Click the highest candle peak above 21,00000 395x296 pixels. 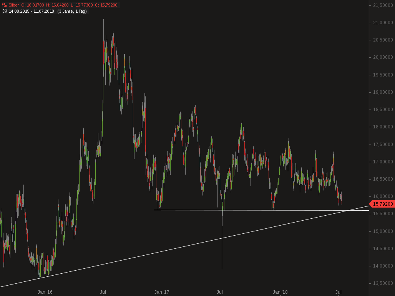pyautogui.click(x=103, y=21)
